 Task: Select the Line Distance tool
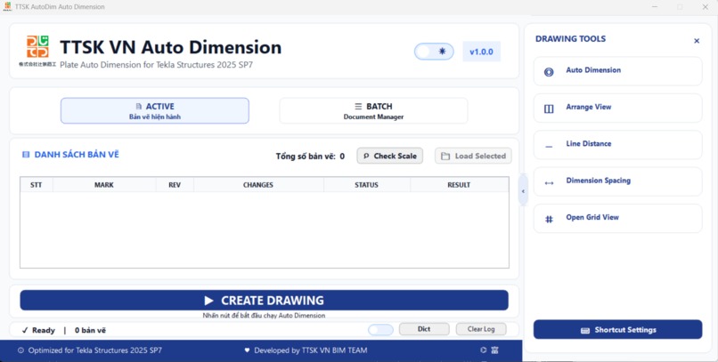(617, 144)
